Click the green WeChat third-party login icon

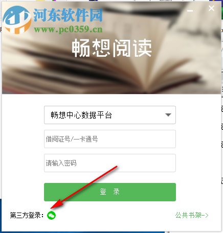click(51, 215)
